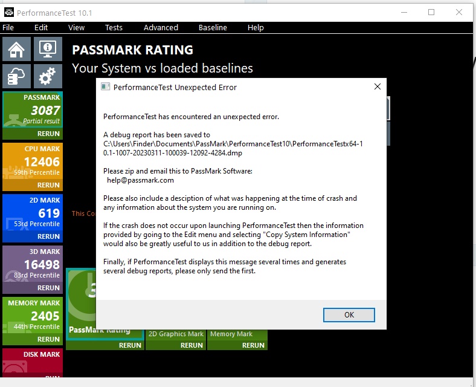476x387 pixels.
Task: Click the Home icon in the sidebar
Action: 16,49
